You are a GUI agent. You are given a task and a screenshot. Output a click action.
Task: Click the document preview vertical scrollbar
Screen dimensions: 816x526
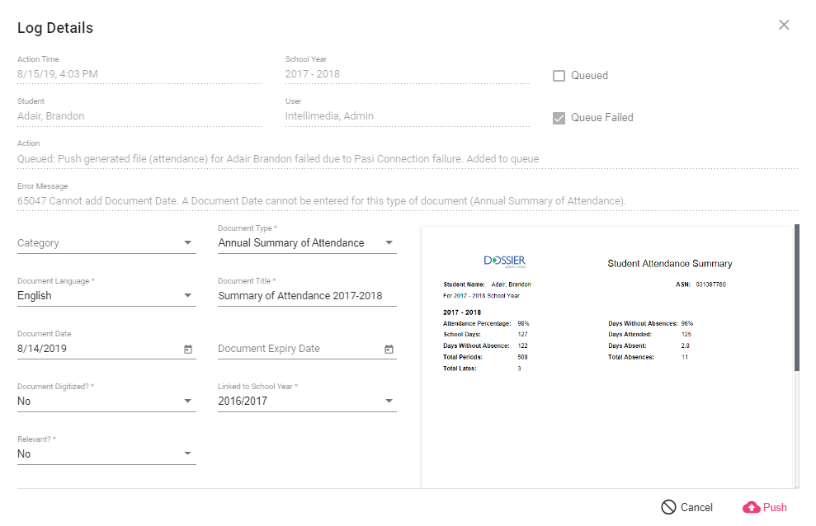click(x=796, y=297)
